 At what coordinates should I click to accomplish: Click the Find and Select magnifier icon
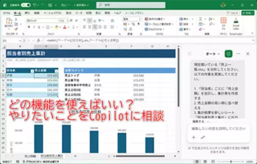click(x=211, y=24)
